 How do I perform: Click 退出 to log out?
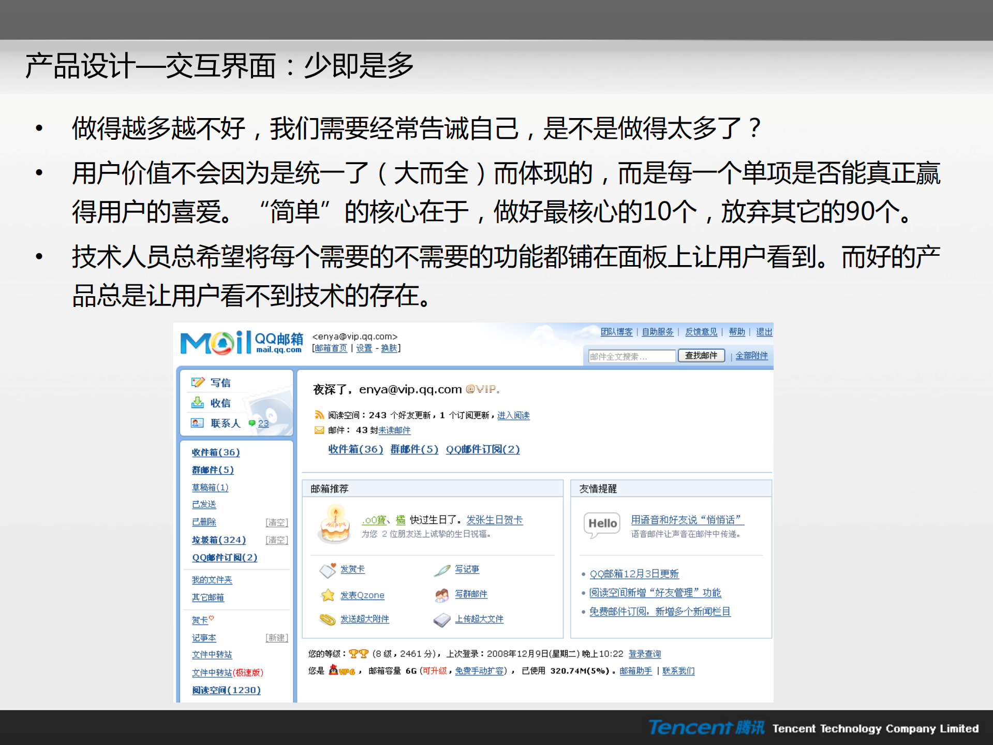click(765, 332)
